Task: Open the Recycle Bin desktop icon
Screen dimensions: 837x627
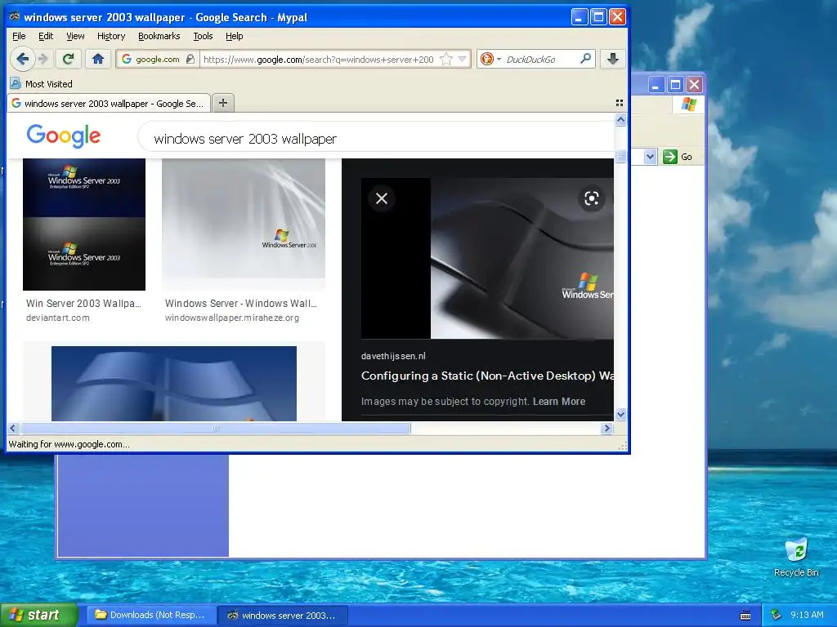Action: (x=796, y=557)
